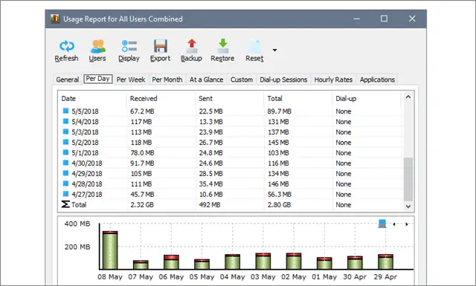This screenshot has height=286, width=476.
Task: Click the table scrollbar up arrow
Action: tap(408, 97)
